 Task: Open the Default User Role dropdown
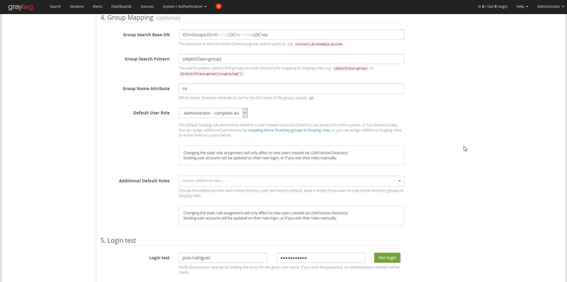(213, 113)
